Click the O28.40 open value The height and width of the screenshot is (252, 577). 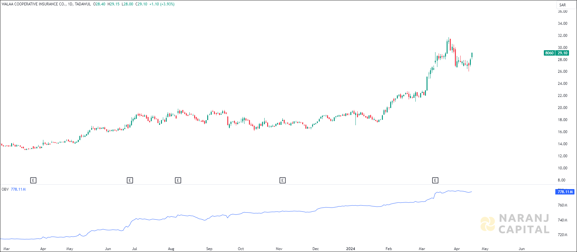99,4
